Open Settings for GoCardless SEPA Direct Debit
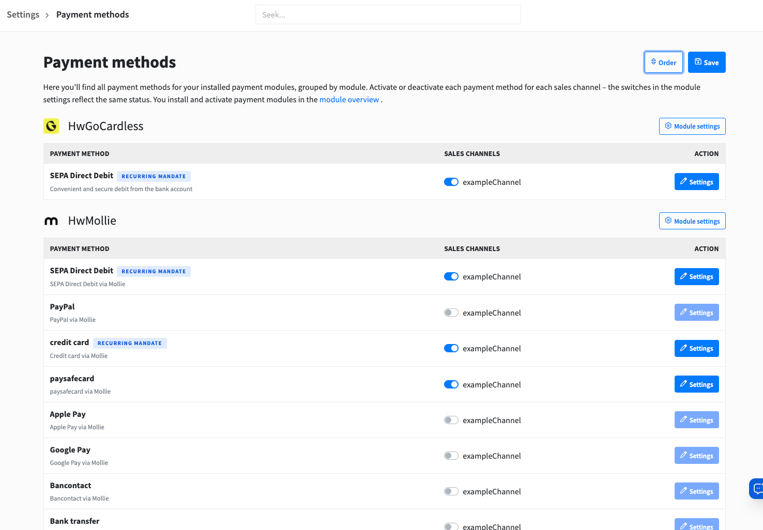The width and height of the screenshot is (763, 530). pos(696,182)
